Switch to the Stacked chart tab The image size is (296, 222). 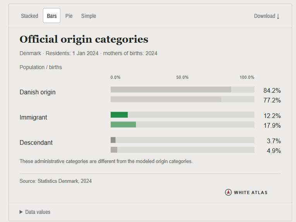[29, 16]
